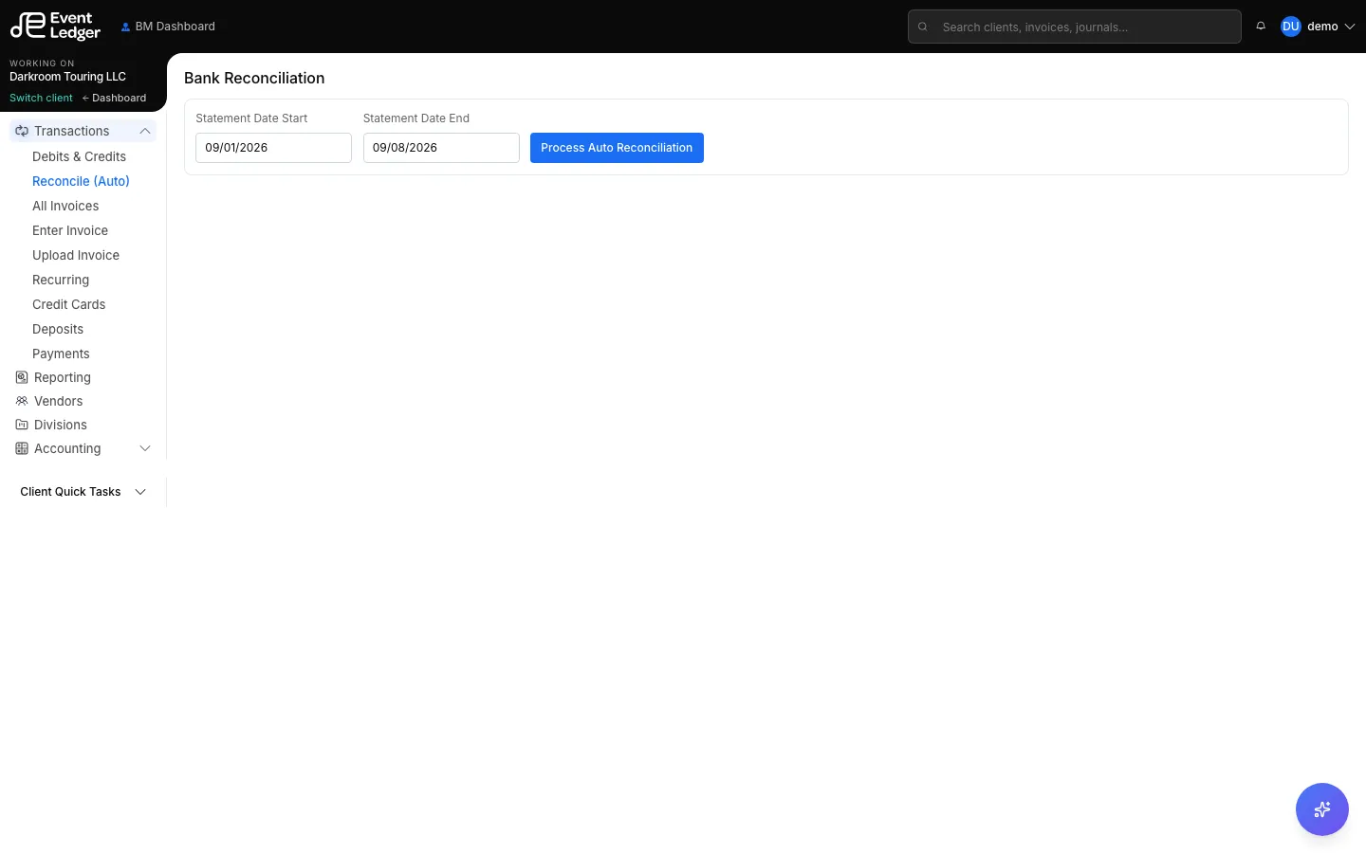
Task: Click the Switch client link
Action: (41, 98)
